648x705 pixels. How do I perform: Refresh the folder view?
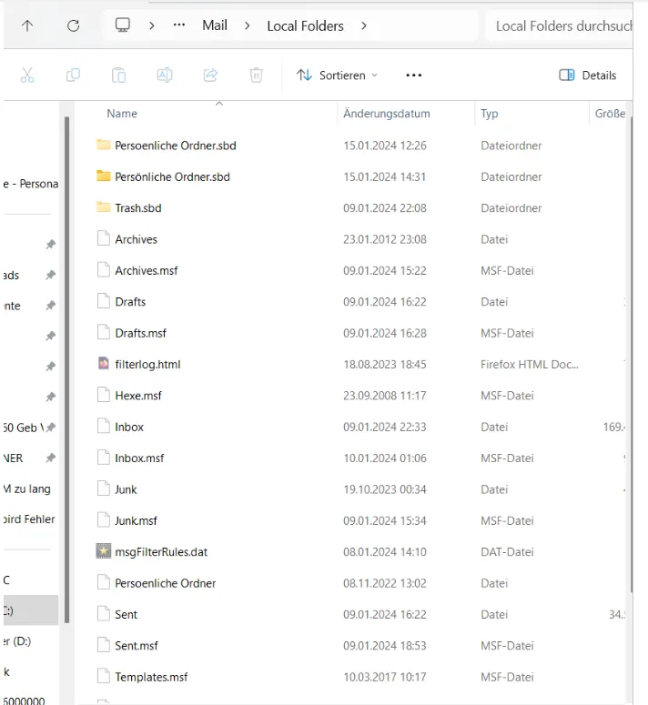click(x=74, y=25)
